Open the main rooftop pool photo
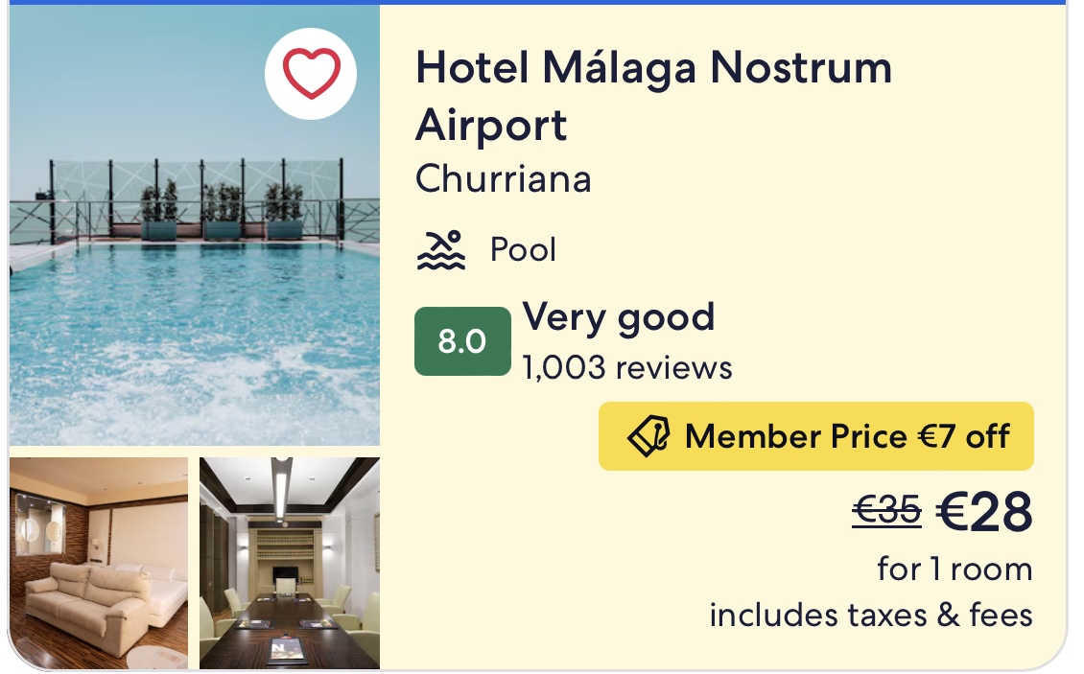1084x674 pixels. tap(195, 225)
